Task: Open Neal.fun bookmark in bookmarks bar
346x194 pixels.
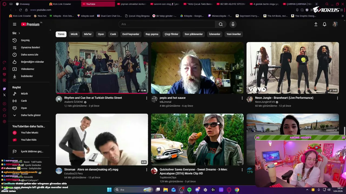Action: tap(40, 16)
